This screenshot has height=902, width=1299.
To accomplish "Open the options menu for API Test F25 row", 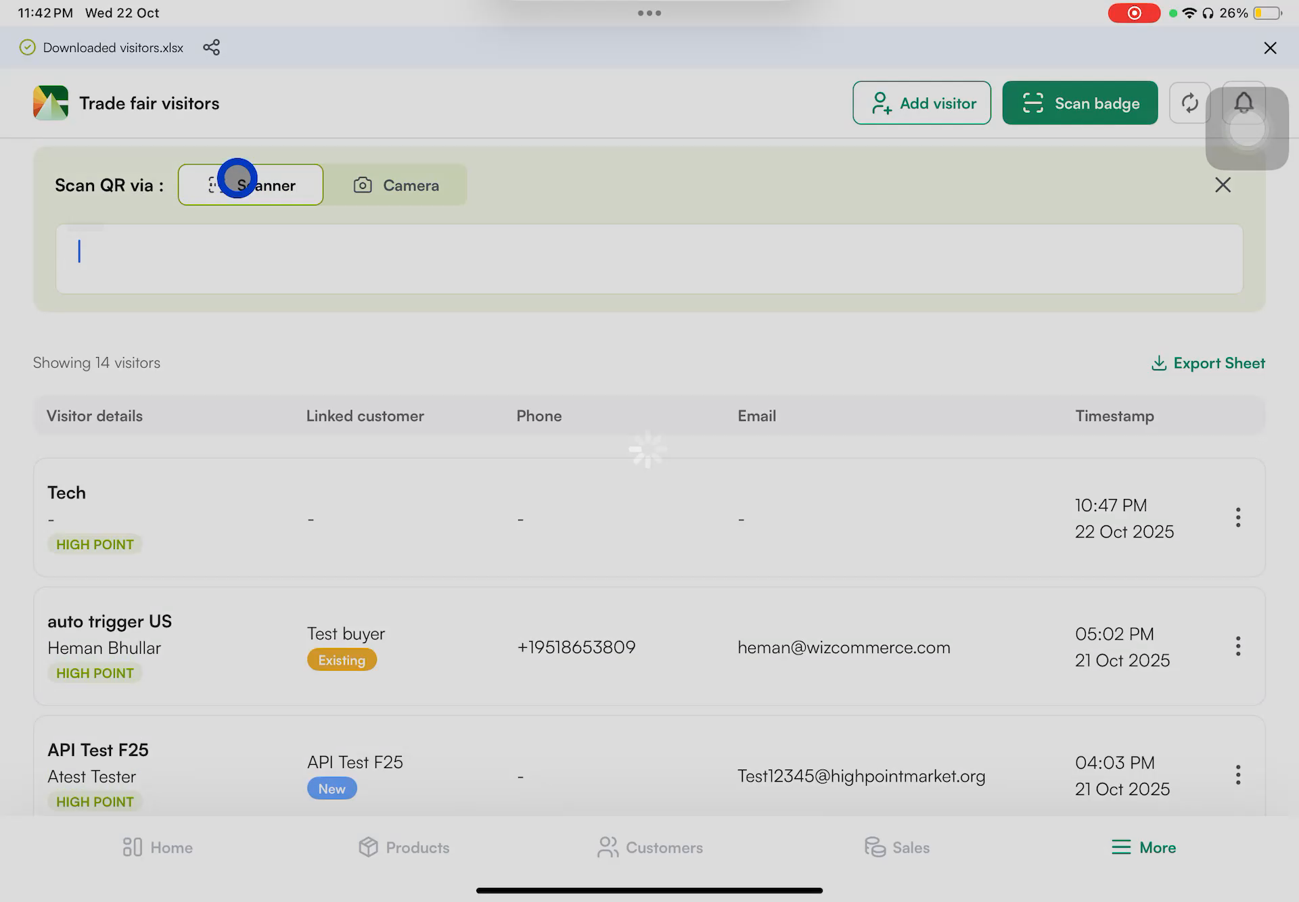I will [1238, 774].
